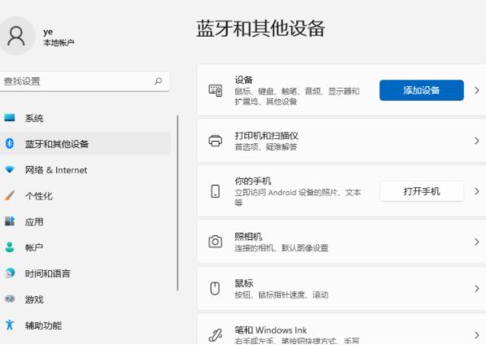Open 打印机和扫描仪 settings row
The width and height of the screenshot is (486, 345).
[x=342, y=141]
